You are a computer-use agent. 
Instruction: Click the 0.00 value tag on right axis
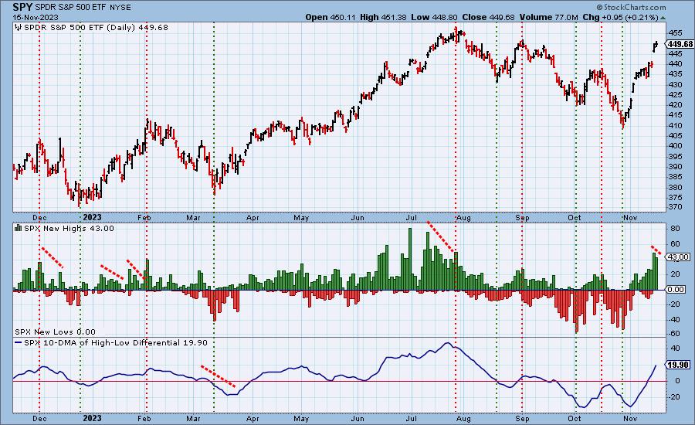[676, 289]
